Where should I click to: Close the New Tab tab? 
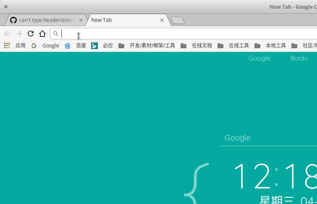(162, 20)
